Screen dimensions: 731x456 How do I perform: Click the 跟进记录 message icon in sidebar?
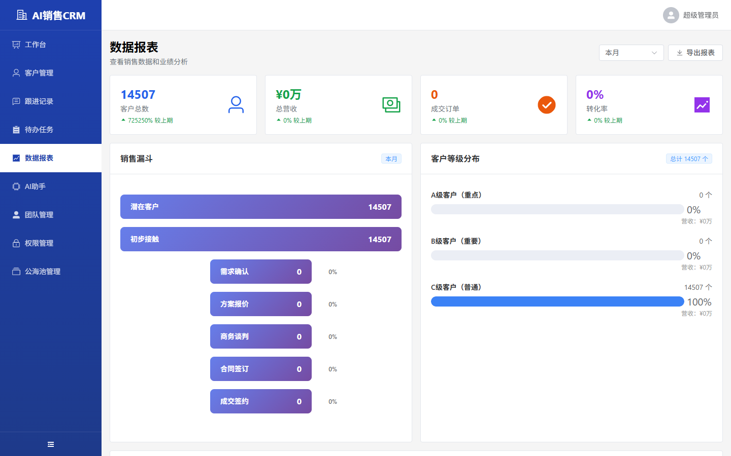click(x=16, y=101)
